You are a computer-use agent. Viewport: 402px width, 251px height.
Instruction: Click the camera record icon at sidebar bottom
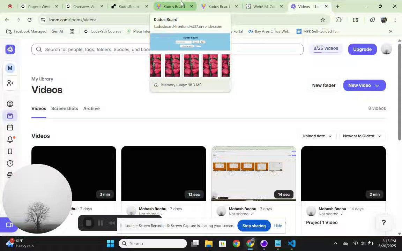(x=9, y=225)
